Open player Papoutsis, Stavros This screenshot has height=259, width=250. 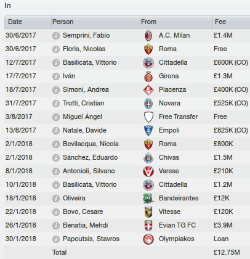[91, 239]
